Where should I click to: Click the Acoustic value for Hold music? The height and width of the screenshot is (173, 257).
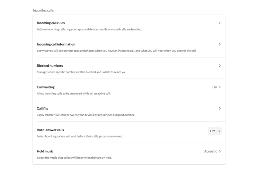(x=210, y=151)
